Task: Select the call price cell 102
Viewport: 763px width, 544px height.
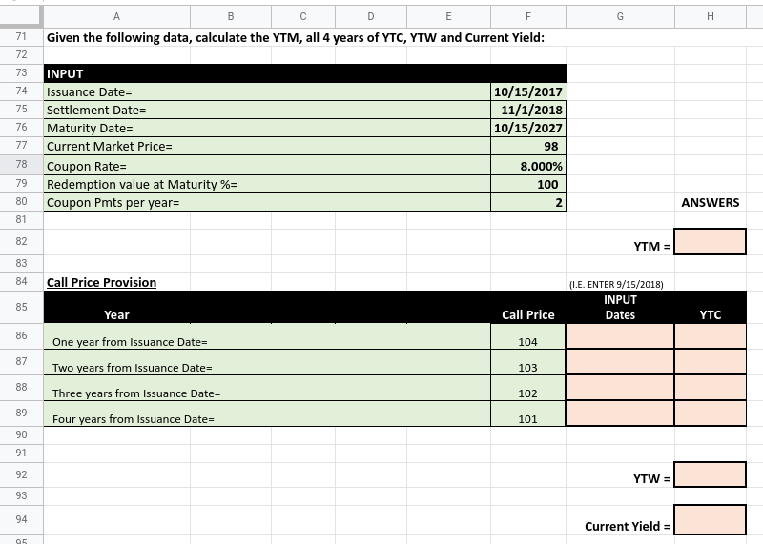Action: pos(528,388)
